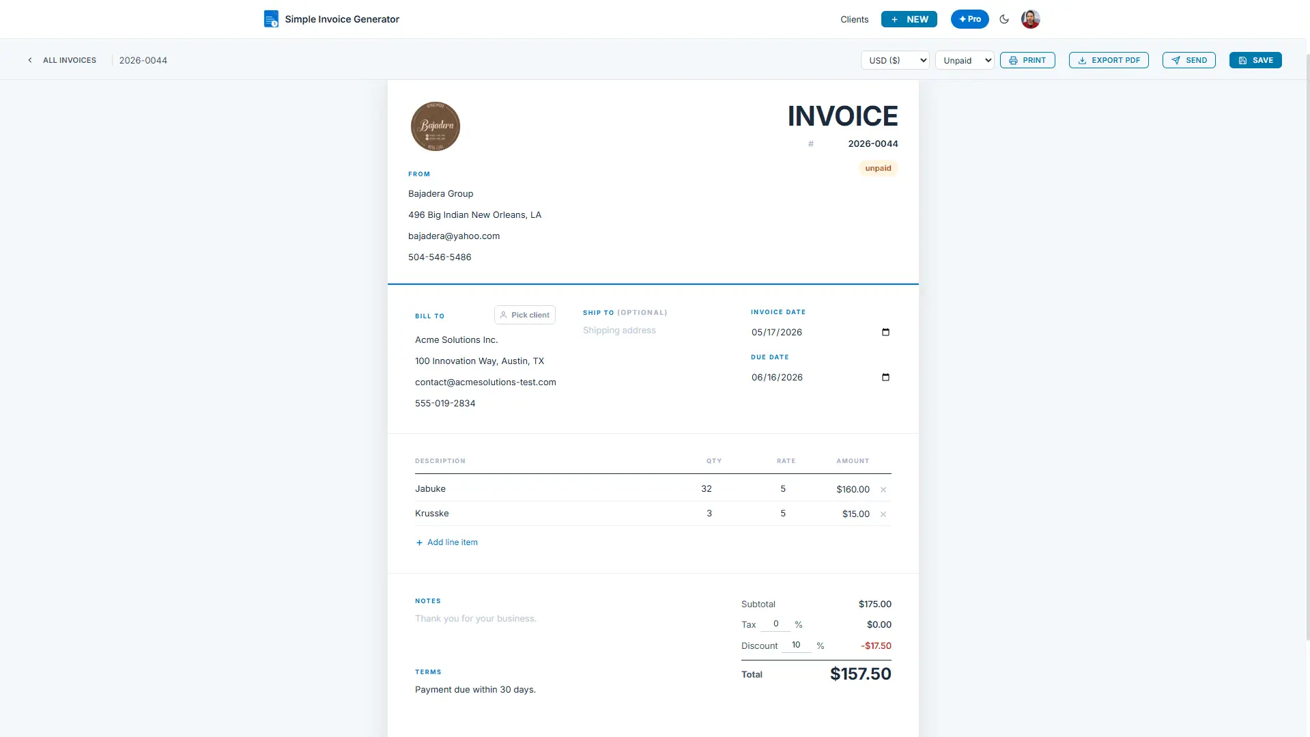This screenshot has height=737, width=1310.
Task: Click the $157.50 total amount
Action: click(860, 674)
